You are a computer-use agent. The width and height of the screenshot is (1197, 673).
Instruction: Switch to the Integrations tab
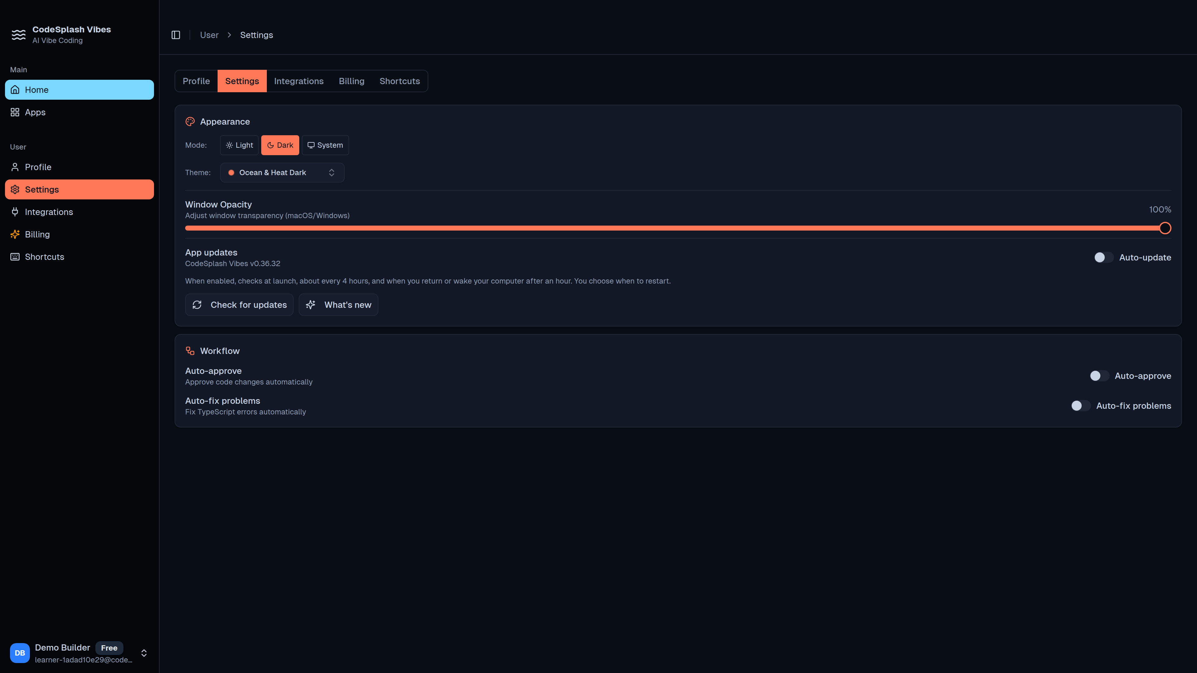point(299,81)
